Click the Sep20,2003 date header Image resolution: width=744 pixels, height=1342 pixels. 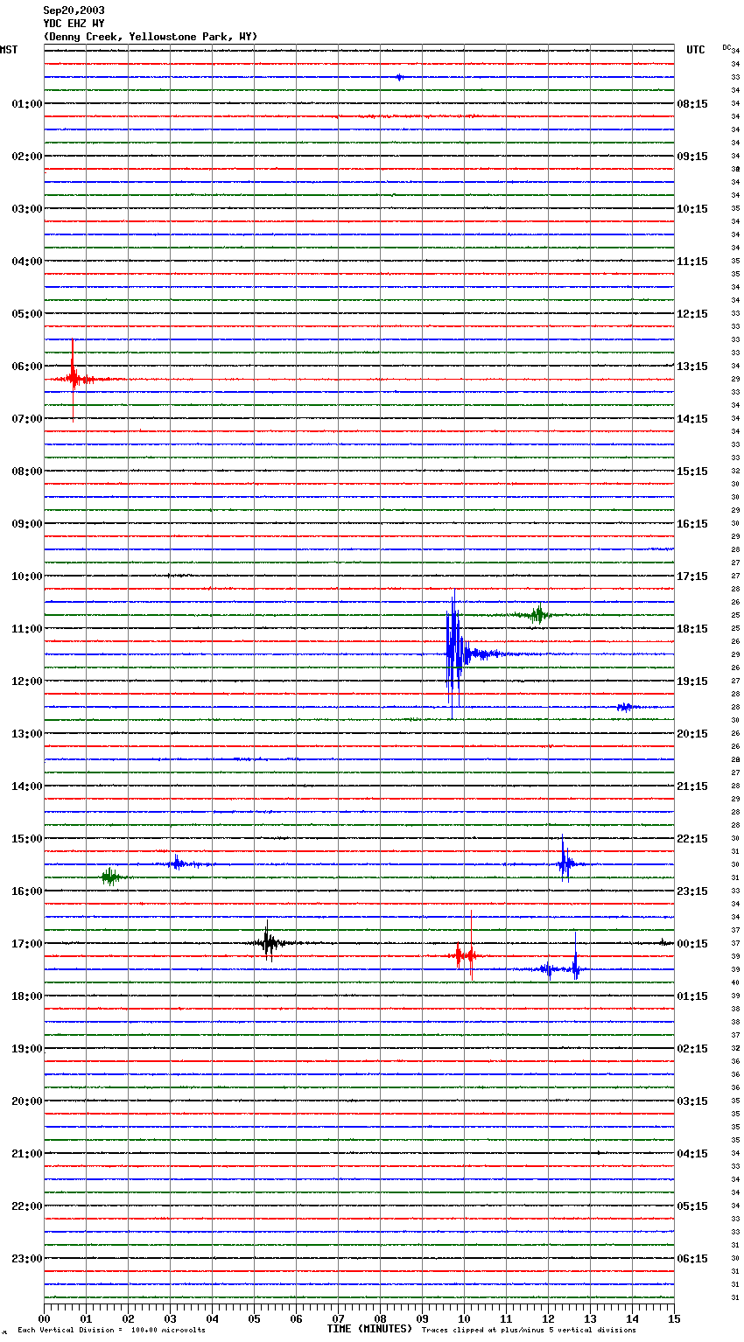tap(74, 10)
